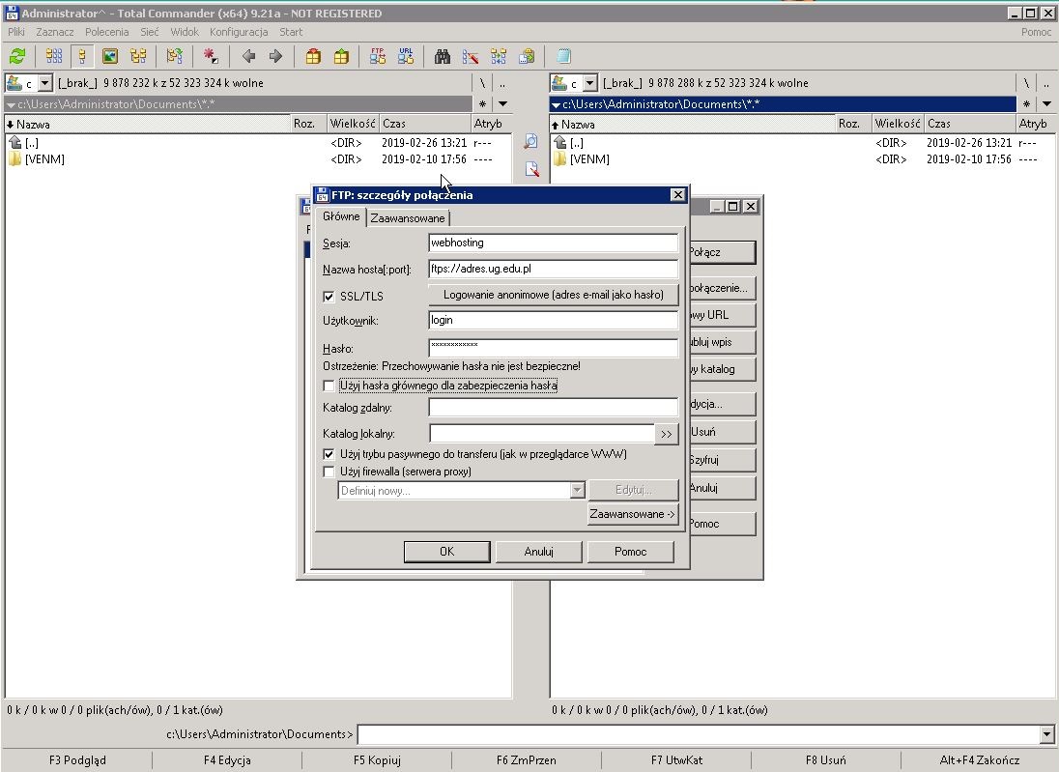
Task: Click the anonymous login button
Action: (553, 295)
